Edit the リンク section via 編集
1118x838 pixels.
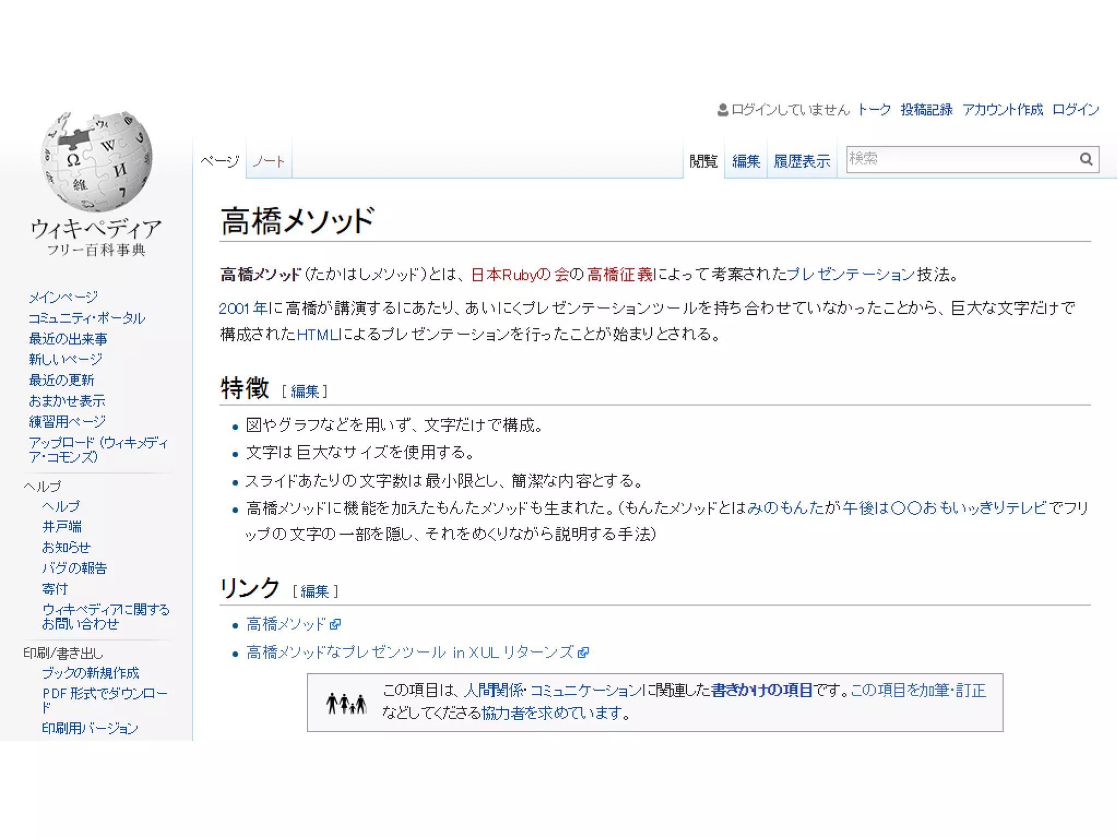point(315,592)
